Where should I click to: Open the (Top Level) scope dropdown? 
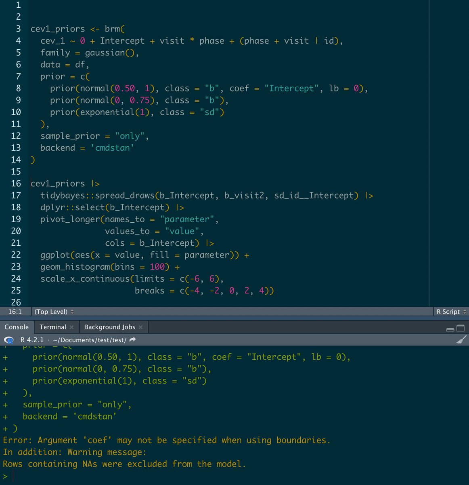coord(54,312)
